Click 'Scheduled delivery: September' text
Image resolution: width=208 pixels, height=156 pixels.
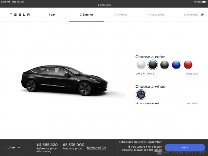pyautogui.click(x=140, y=142)
